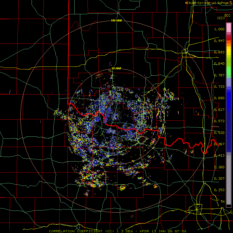Click the 0.947 scale value
The height and width of the screenshot is (233, 233).
219,41
